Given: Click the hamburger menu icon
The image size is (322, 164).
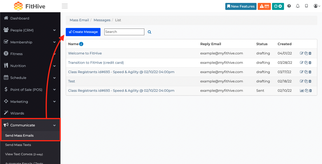Looking at the screenshot, I should coord(65,6).
